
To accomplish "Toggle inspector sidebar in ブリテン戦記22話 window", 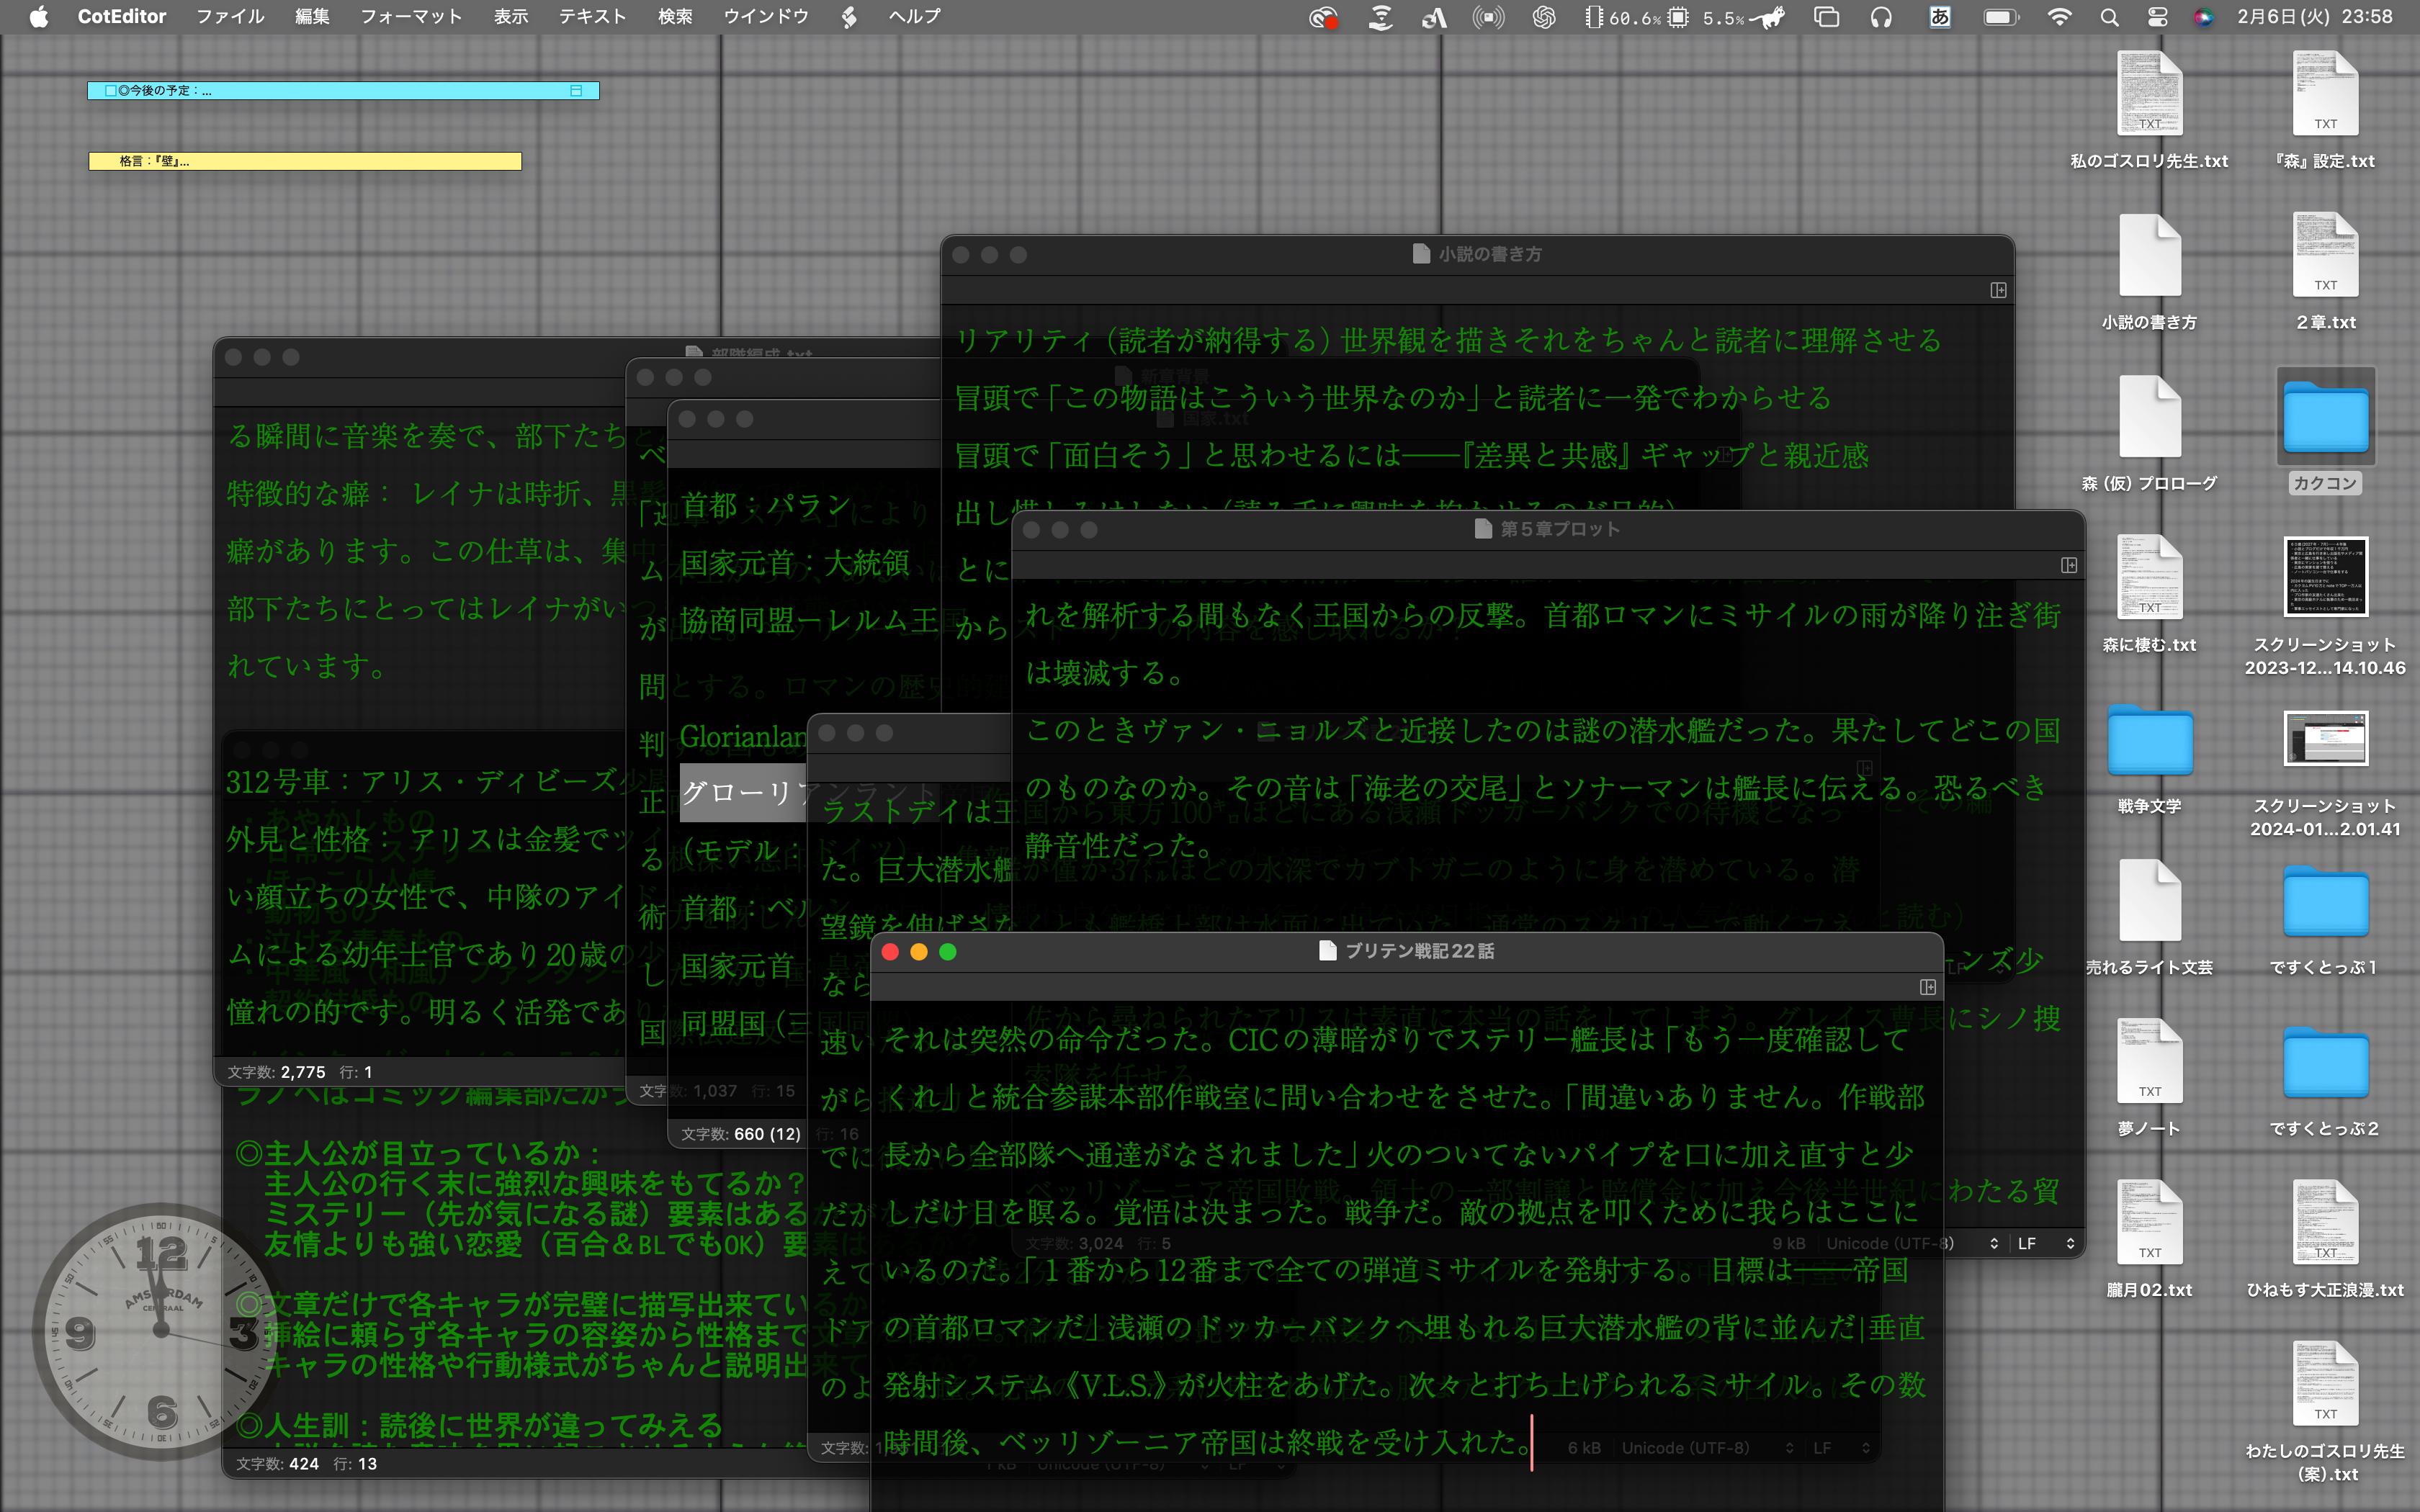I will pos(1927,987).
